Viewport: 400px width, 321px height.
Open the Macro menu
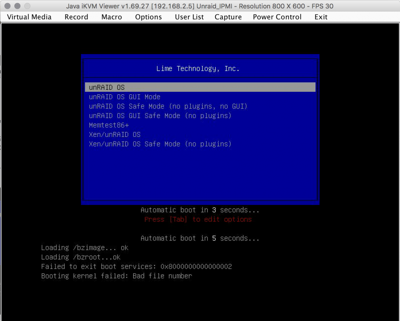tap(112, 17)
